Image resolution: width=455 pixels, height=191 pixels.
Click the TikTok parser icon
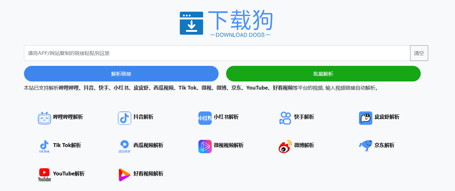click(44, 146)
